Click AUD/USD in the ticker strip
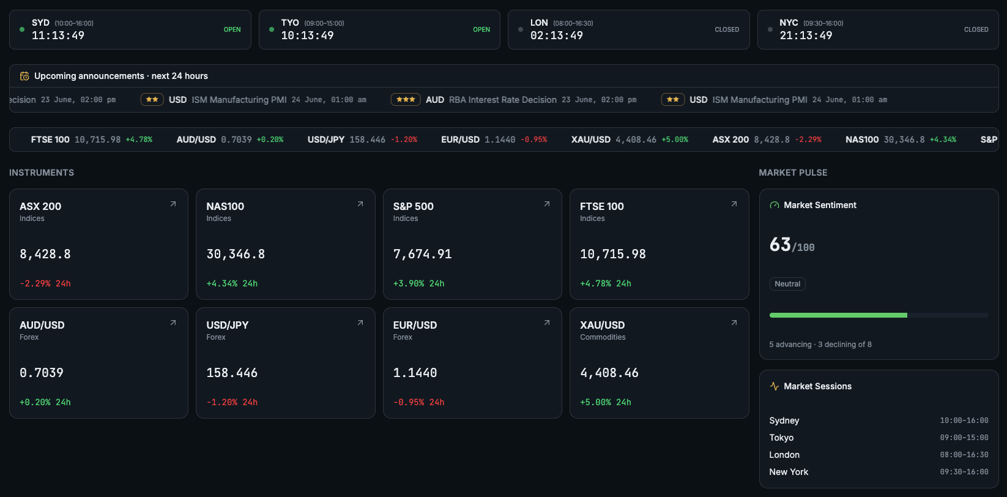1007x497 pixels. tap(230, 140)
